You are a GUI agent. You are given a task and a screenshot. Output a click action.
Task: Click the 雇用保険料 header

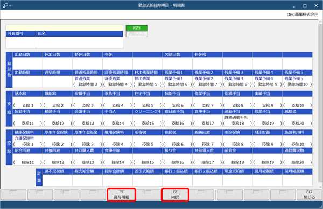point(117,133)
